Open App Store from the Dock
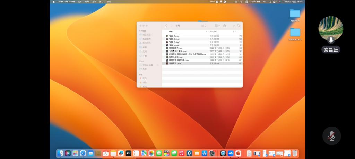 click(205, 153)
